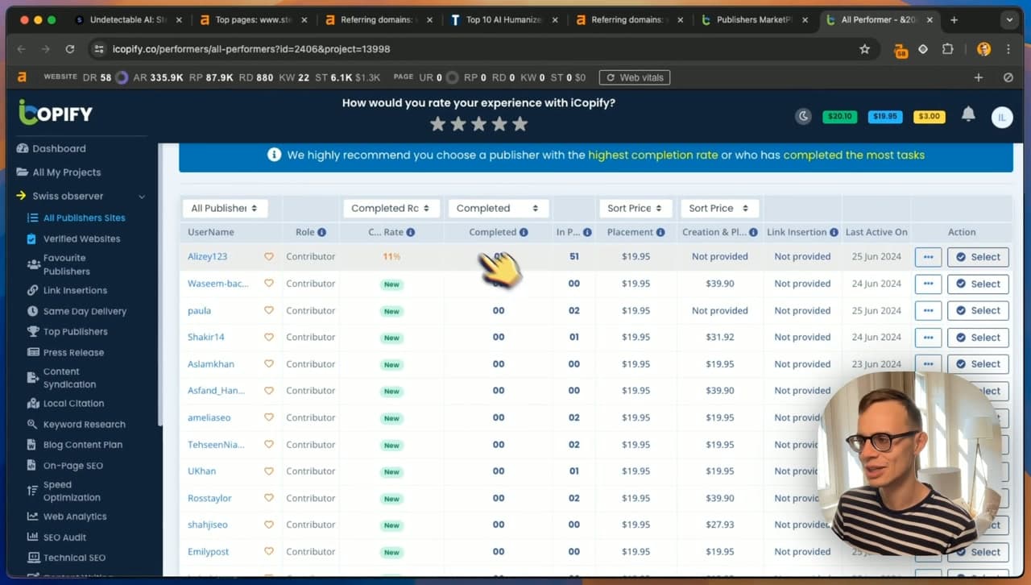Viewport: 1031px width, 585px height.
Task: Open the Dashboard sidebar item
Action: point(59,149)
